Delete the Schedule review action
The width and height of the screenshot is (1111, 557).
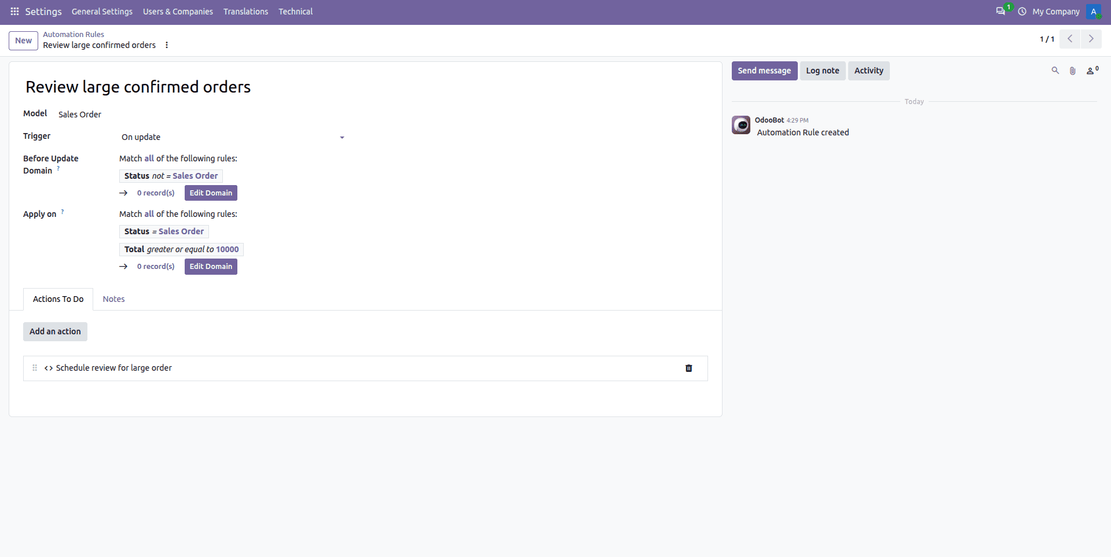click(689, 368)
